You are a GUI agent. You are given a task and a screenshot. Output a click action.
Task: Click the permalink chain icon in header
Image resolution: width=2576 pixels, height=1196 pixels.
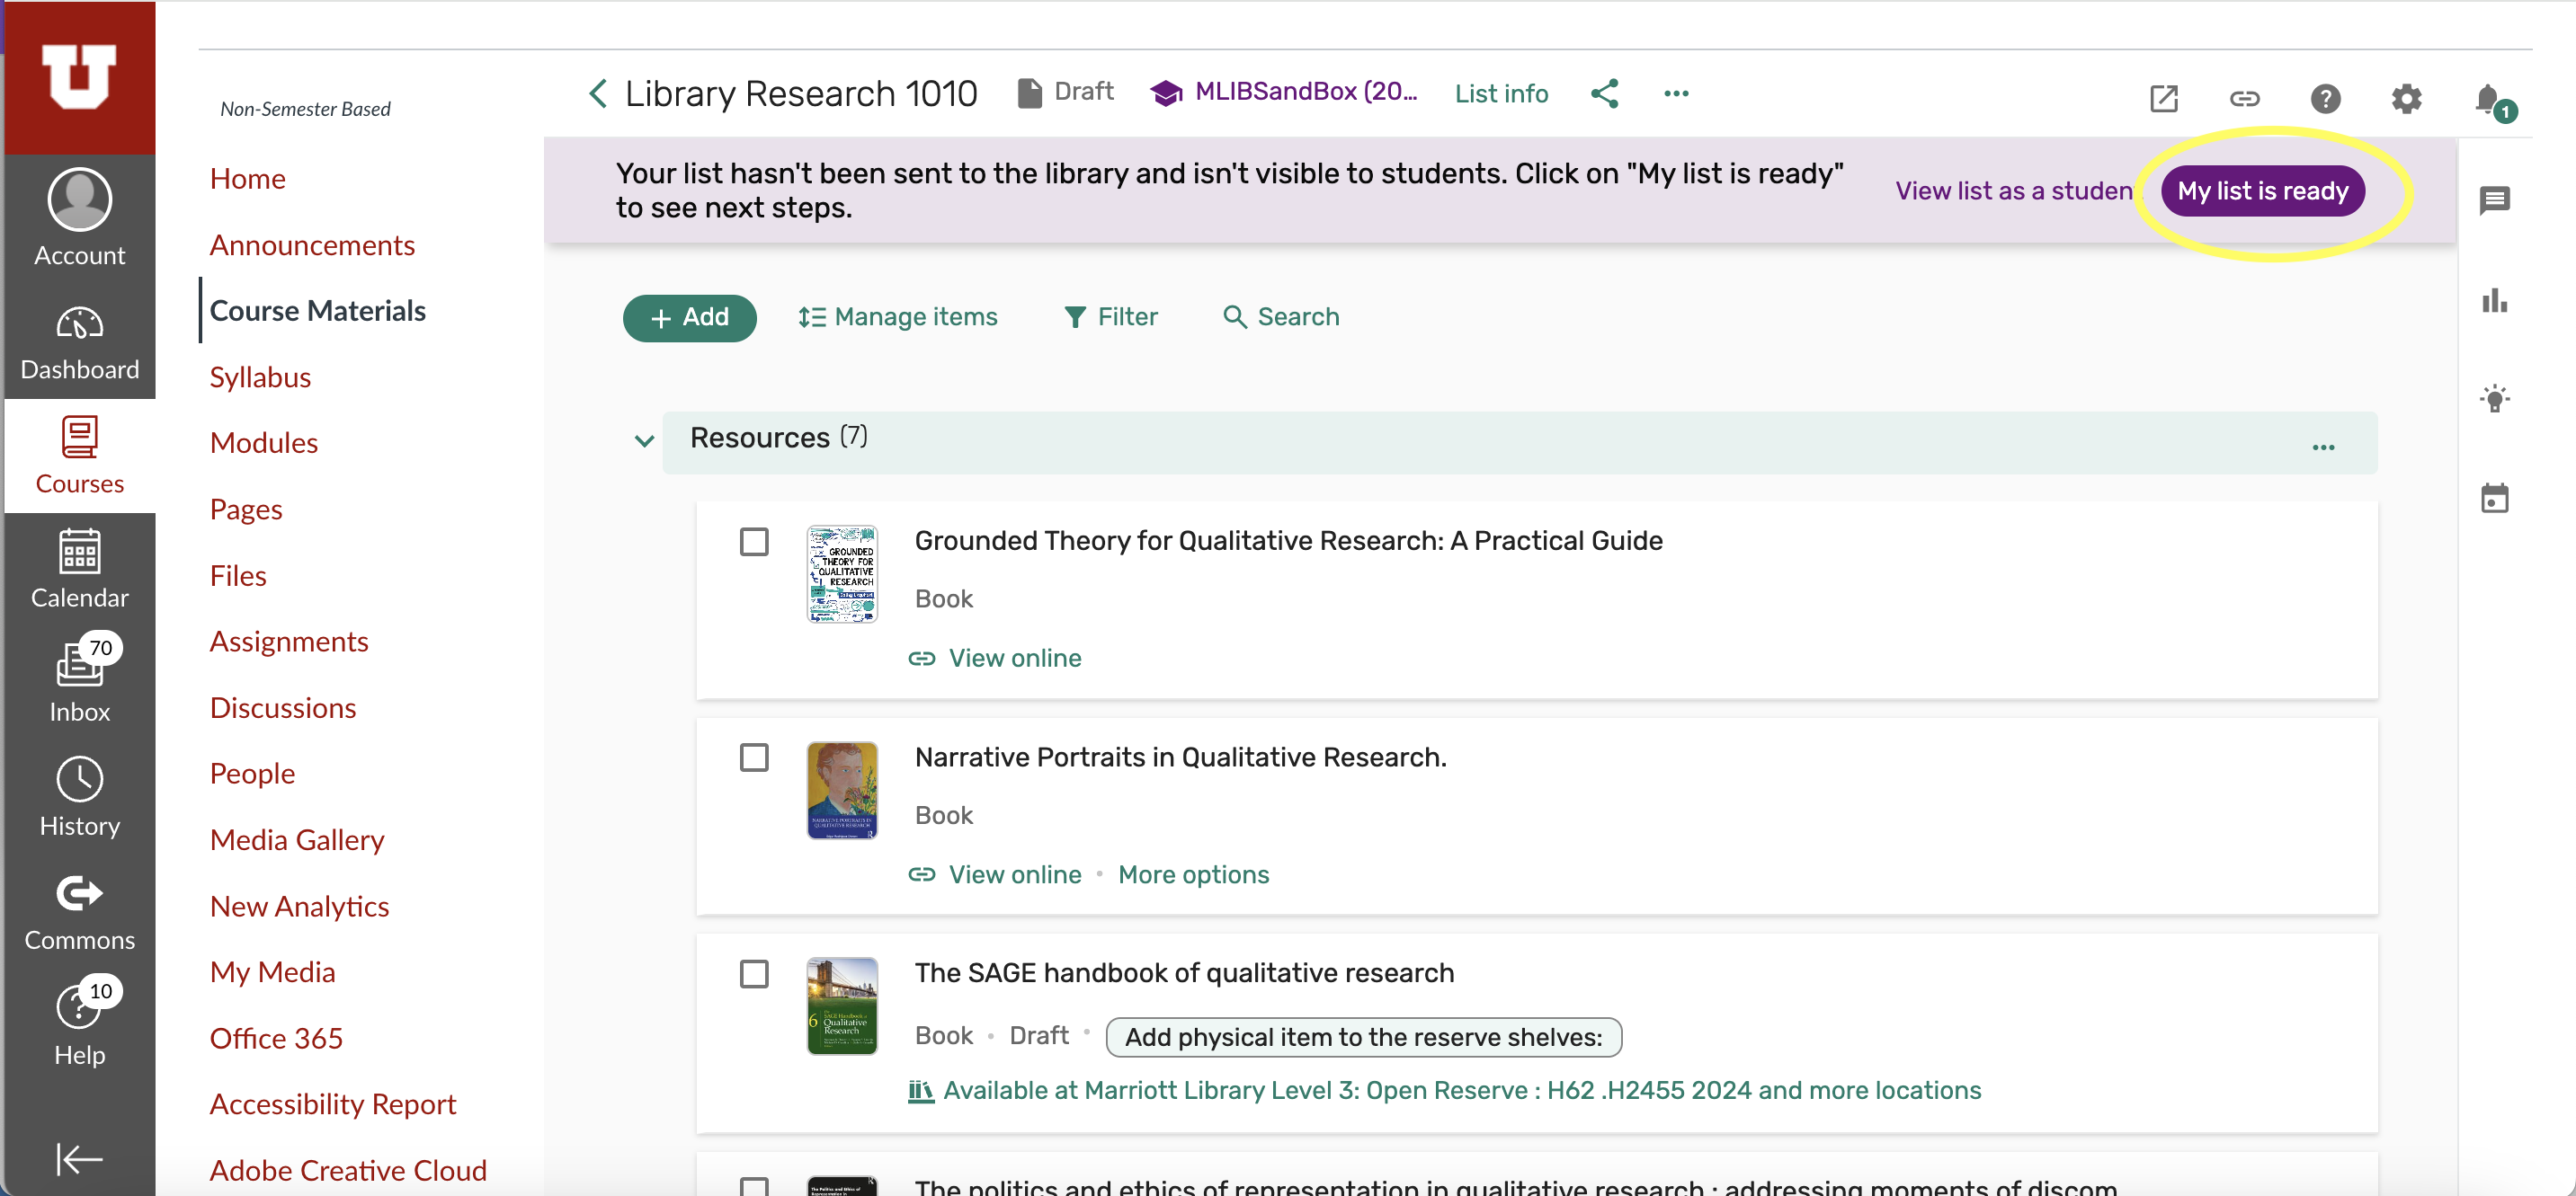click(2244, 98)
